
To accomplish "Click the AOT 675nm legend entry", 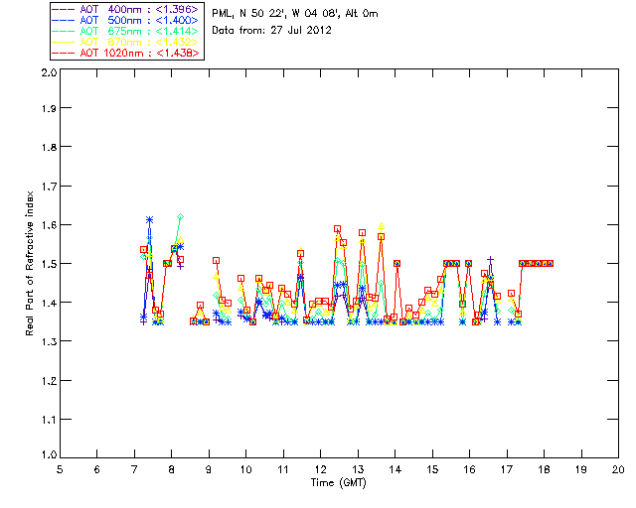I will [x=126, y=31].
